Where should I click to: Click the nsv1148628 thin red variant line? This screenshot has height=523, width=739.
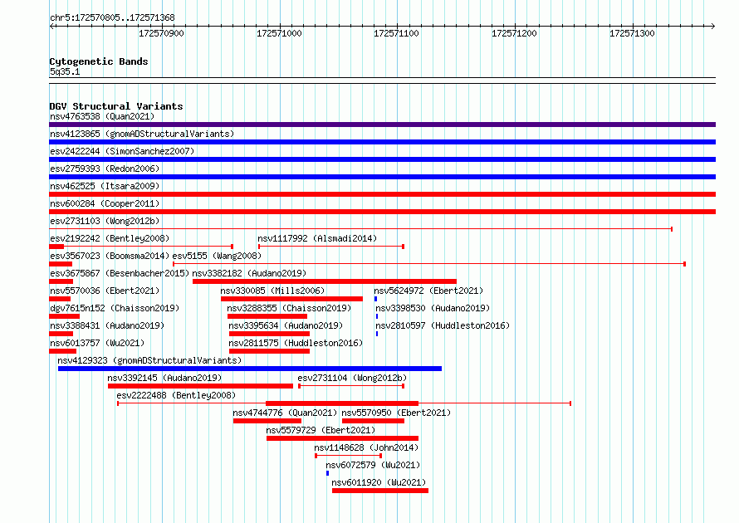point(348,456)
